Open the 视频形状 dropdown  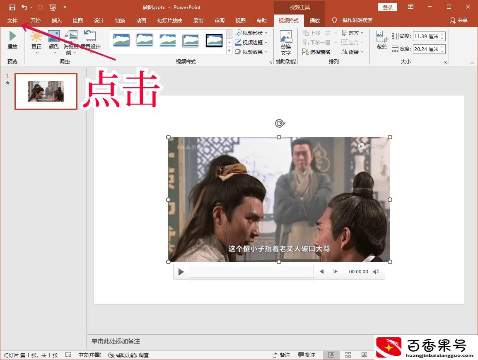251,33
